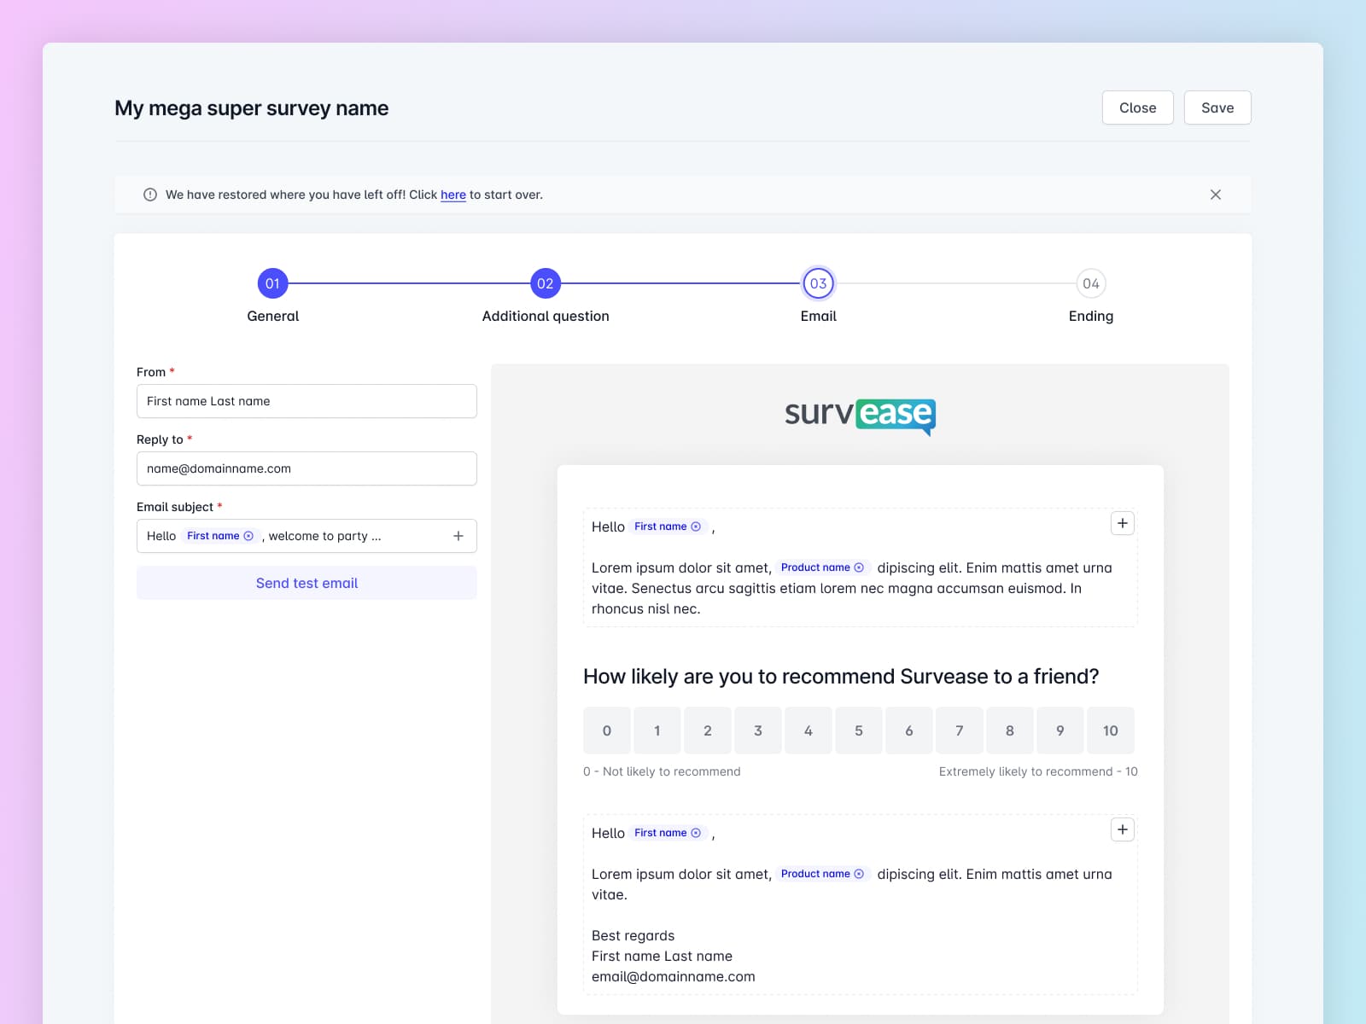The image size is (1366, 1024).
Task: Add variable via plus icon in Email subject
Action: point(458,536)
